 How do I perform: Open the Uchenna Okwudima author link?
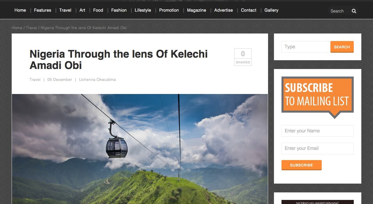(97, 79)
